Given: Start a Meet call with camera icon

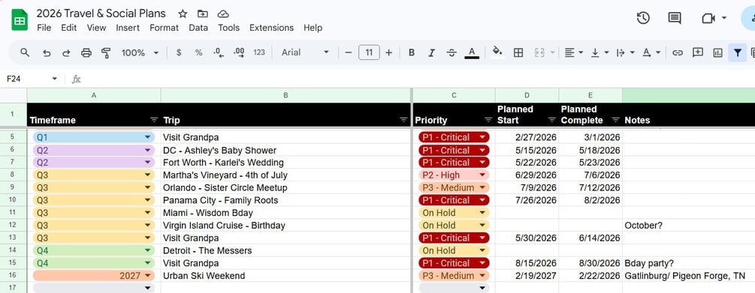Looking at the screenshot, I should click(x=708, y=18).
